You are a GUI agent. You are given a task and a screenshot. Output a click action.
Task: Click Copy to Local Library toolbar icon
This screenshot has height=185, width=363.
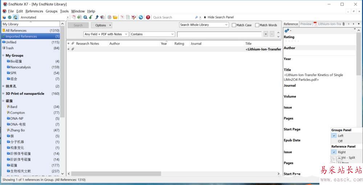[74, 17]
